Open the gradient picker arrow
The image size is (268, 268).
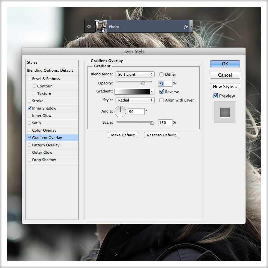point(152,91)
